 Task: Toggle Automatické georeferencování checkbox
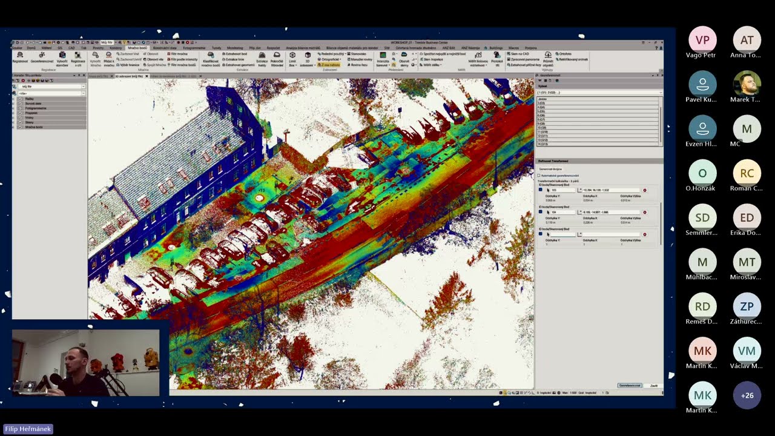[x=539, y=176]
